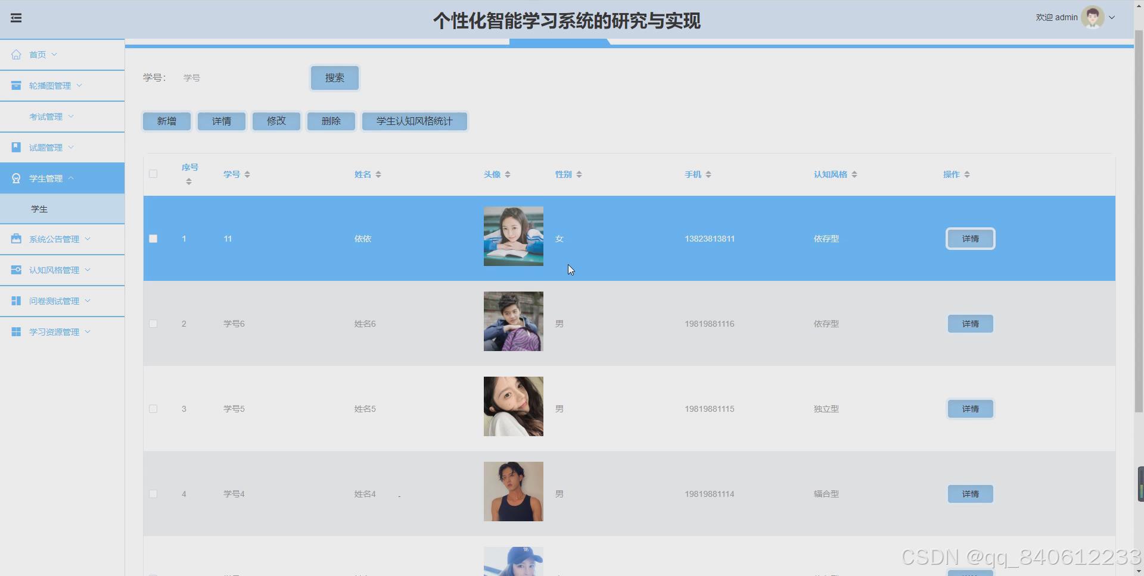Expand the 考试管理 menu chevron
The width and height of the screenshot is (1144, 576).
pos(72,117)
